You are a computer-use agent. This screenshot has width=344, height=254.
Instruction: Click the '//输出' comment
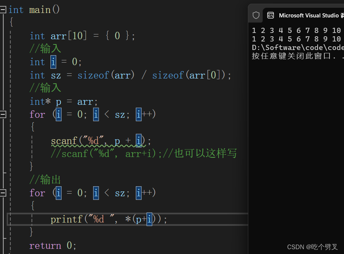[x=45, y=180]
